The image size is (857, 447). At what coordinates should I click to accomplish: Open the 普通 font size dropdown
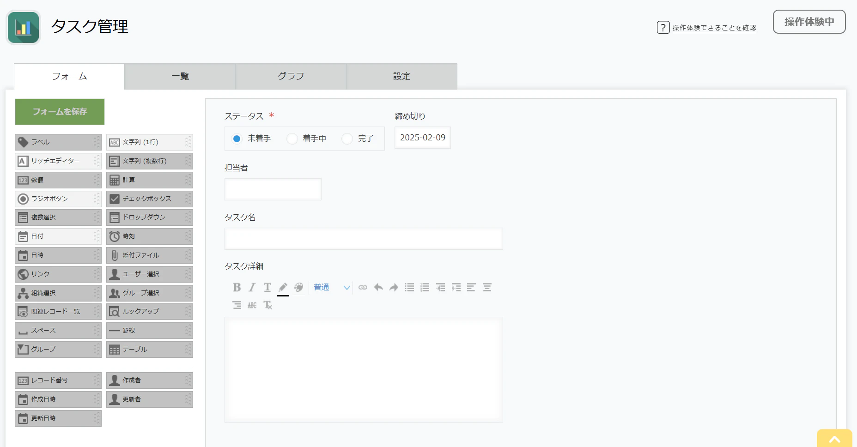[331, 288]
